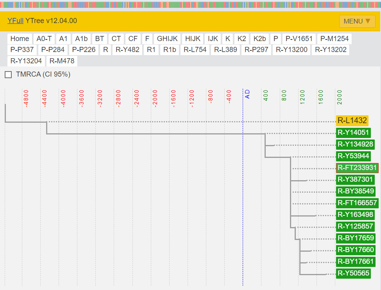Select the R-Y13200 breadcrumb tab
Screen dimensions: 381x290
pos(292,50)
